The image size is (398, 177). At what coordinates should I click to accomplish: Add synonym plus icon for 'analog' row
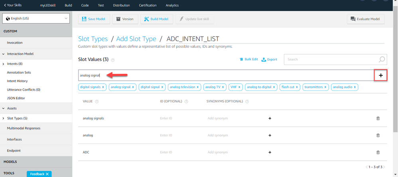270,136
